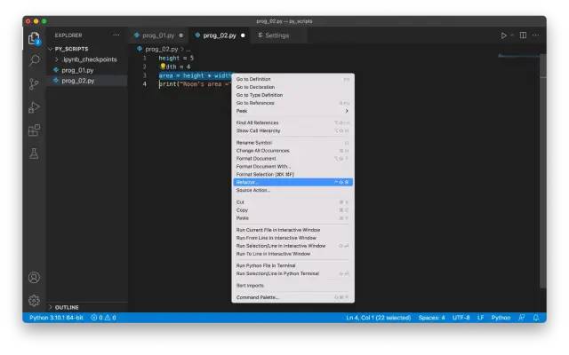The image size is (569, 355).
Task: Choose Source Action...
Action: click(x=293, y=190)
